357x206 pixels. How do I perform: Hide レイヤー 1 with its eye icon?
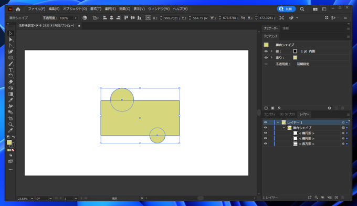pos(266,122)
